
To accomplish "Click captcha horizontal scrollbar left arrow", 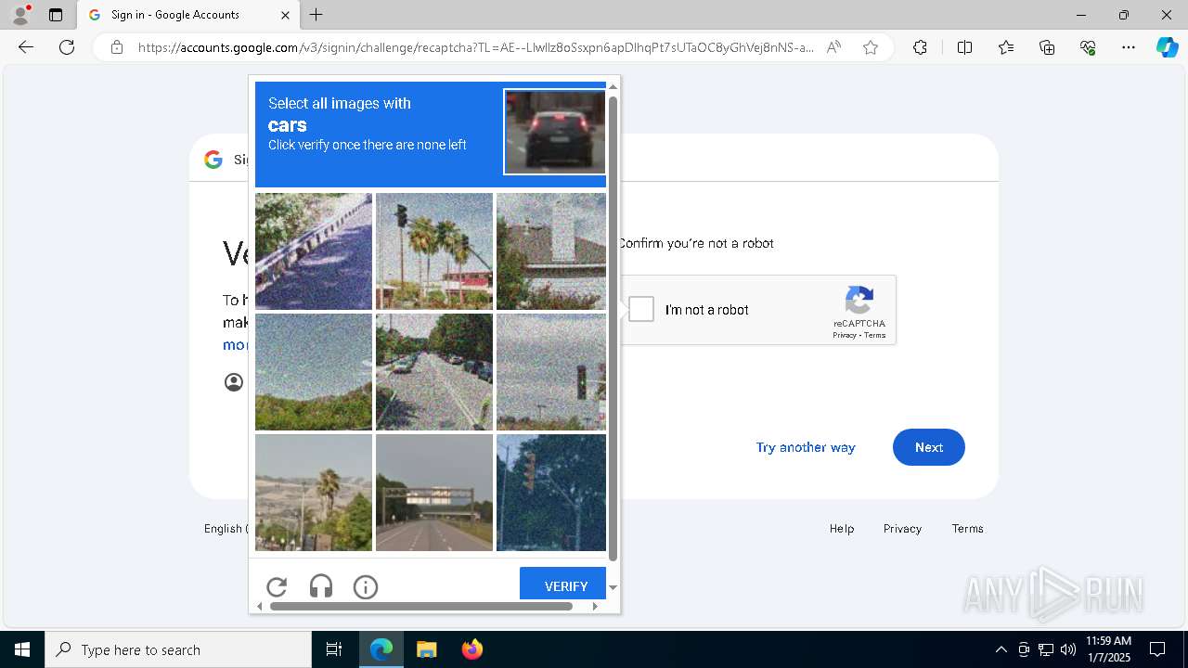I will [260, 606].
